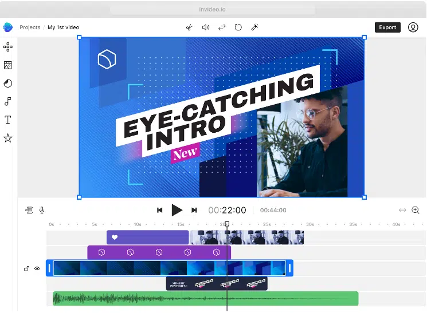Open the user profile account icon
427x313 pixels.
(x=413, y=27)
